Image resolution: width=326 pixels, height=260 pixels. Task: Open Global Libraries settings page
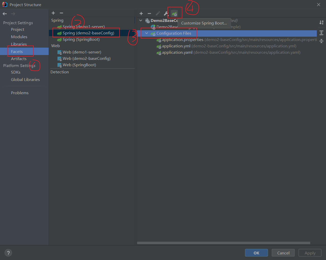[25, 80]
